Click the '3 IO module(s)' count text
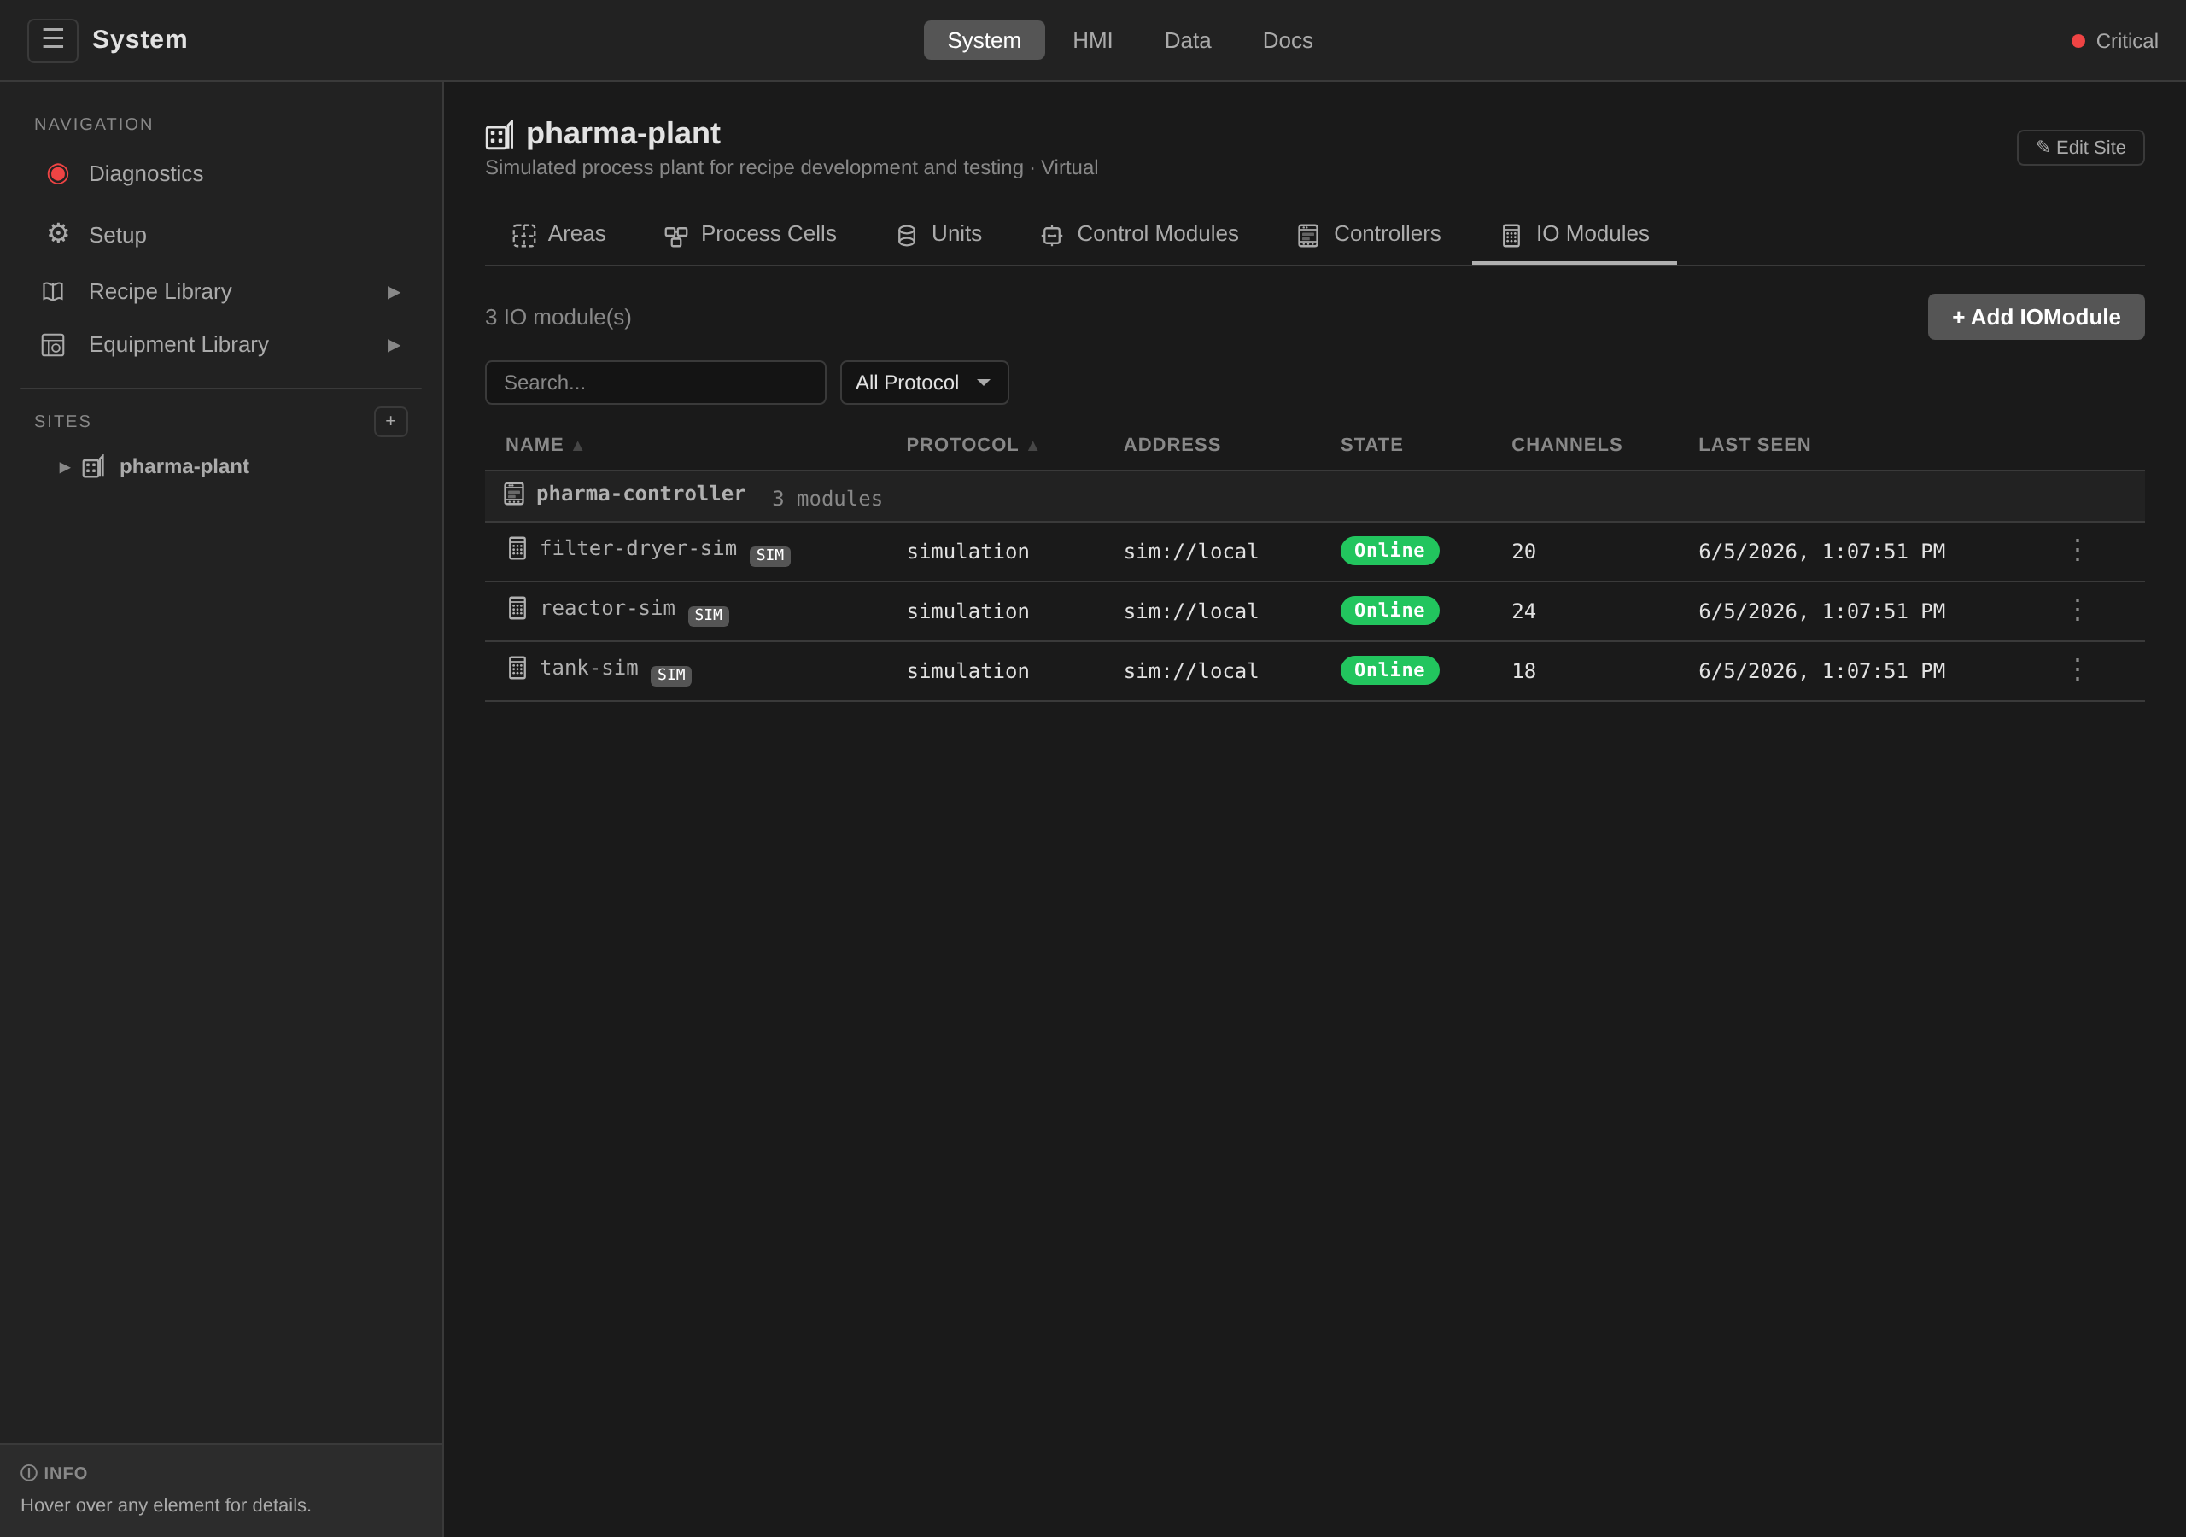Viewport: 2186px width, 1537px height. 558,317
